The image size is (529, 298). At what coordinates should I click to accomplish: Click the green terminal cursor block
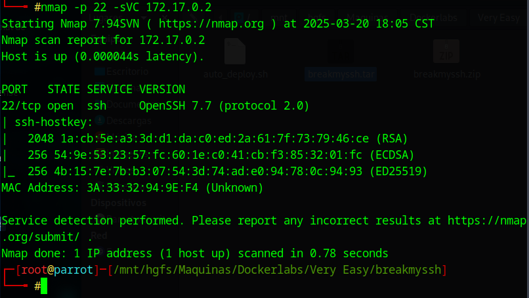(44, 286)
